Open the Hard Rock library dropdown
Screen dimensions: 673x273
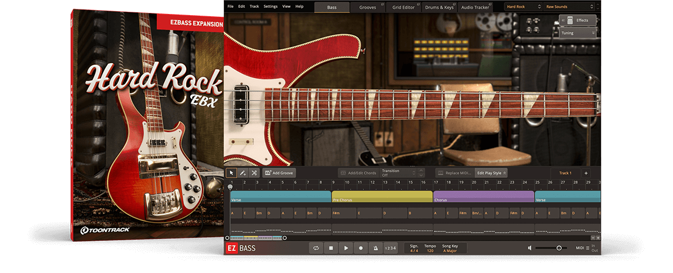[x=523, y=7]
